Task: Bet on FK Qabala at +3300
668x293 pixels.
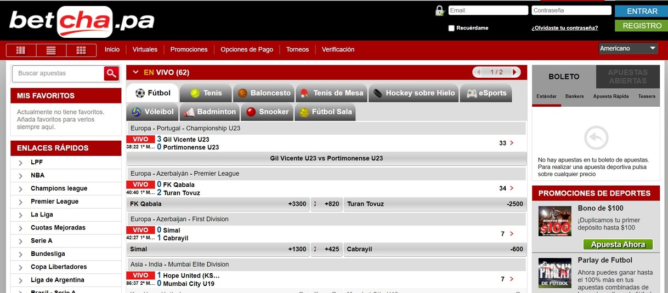Action: (218, 204)
